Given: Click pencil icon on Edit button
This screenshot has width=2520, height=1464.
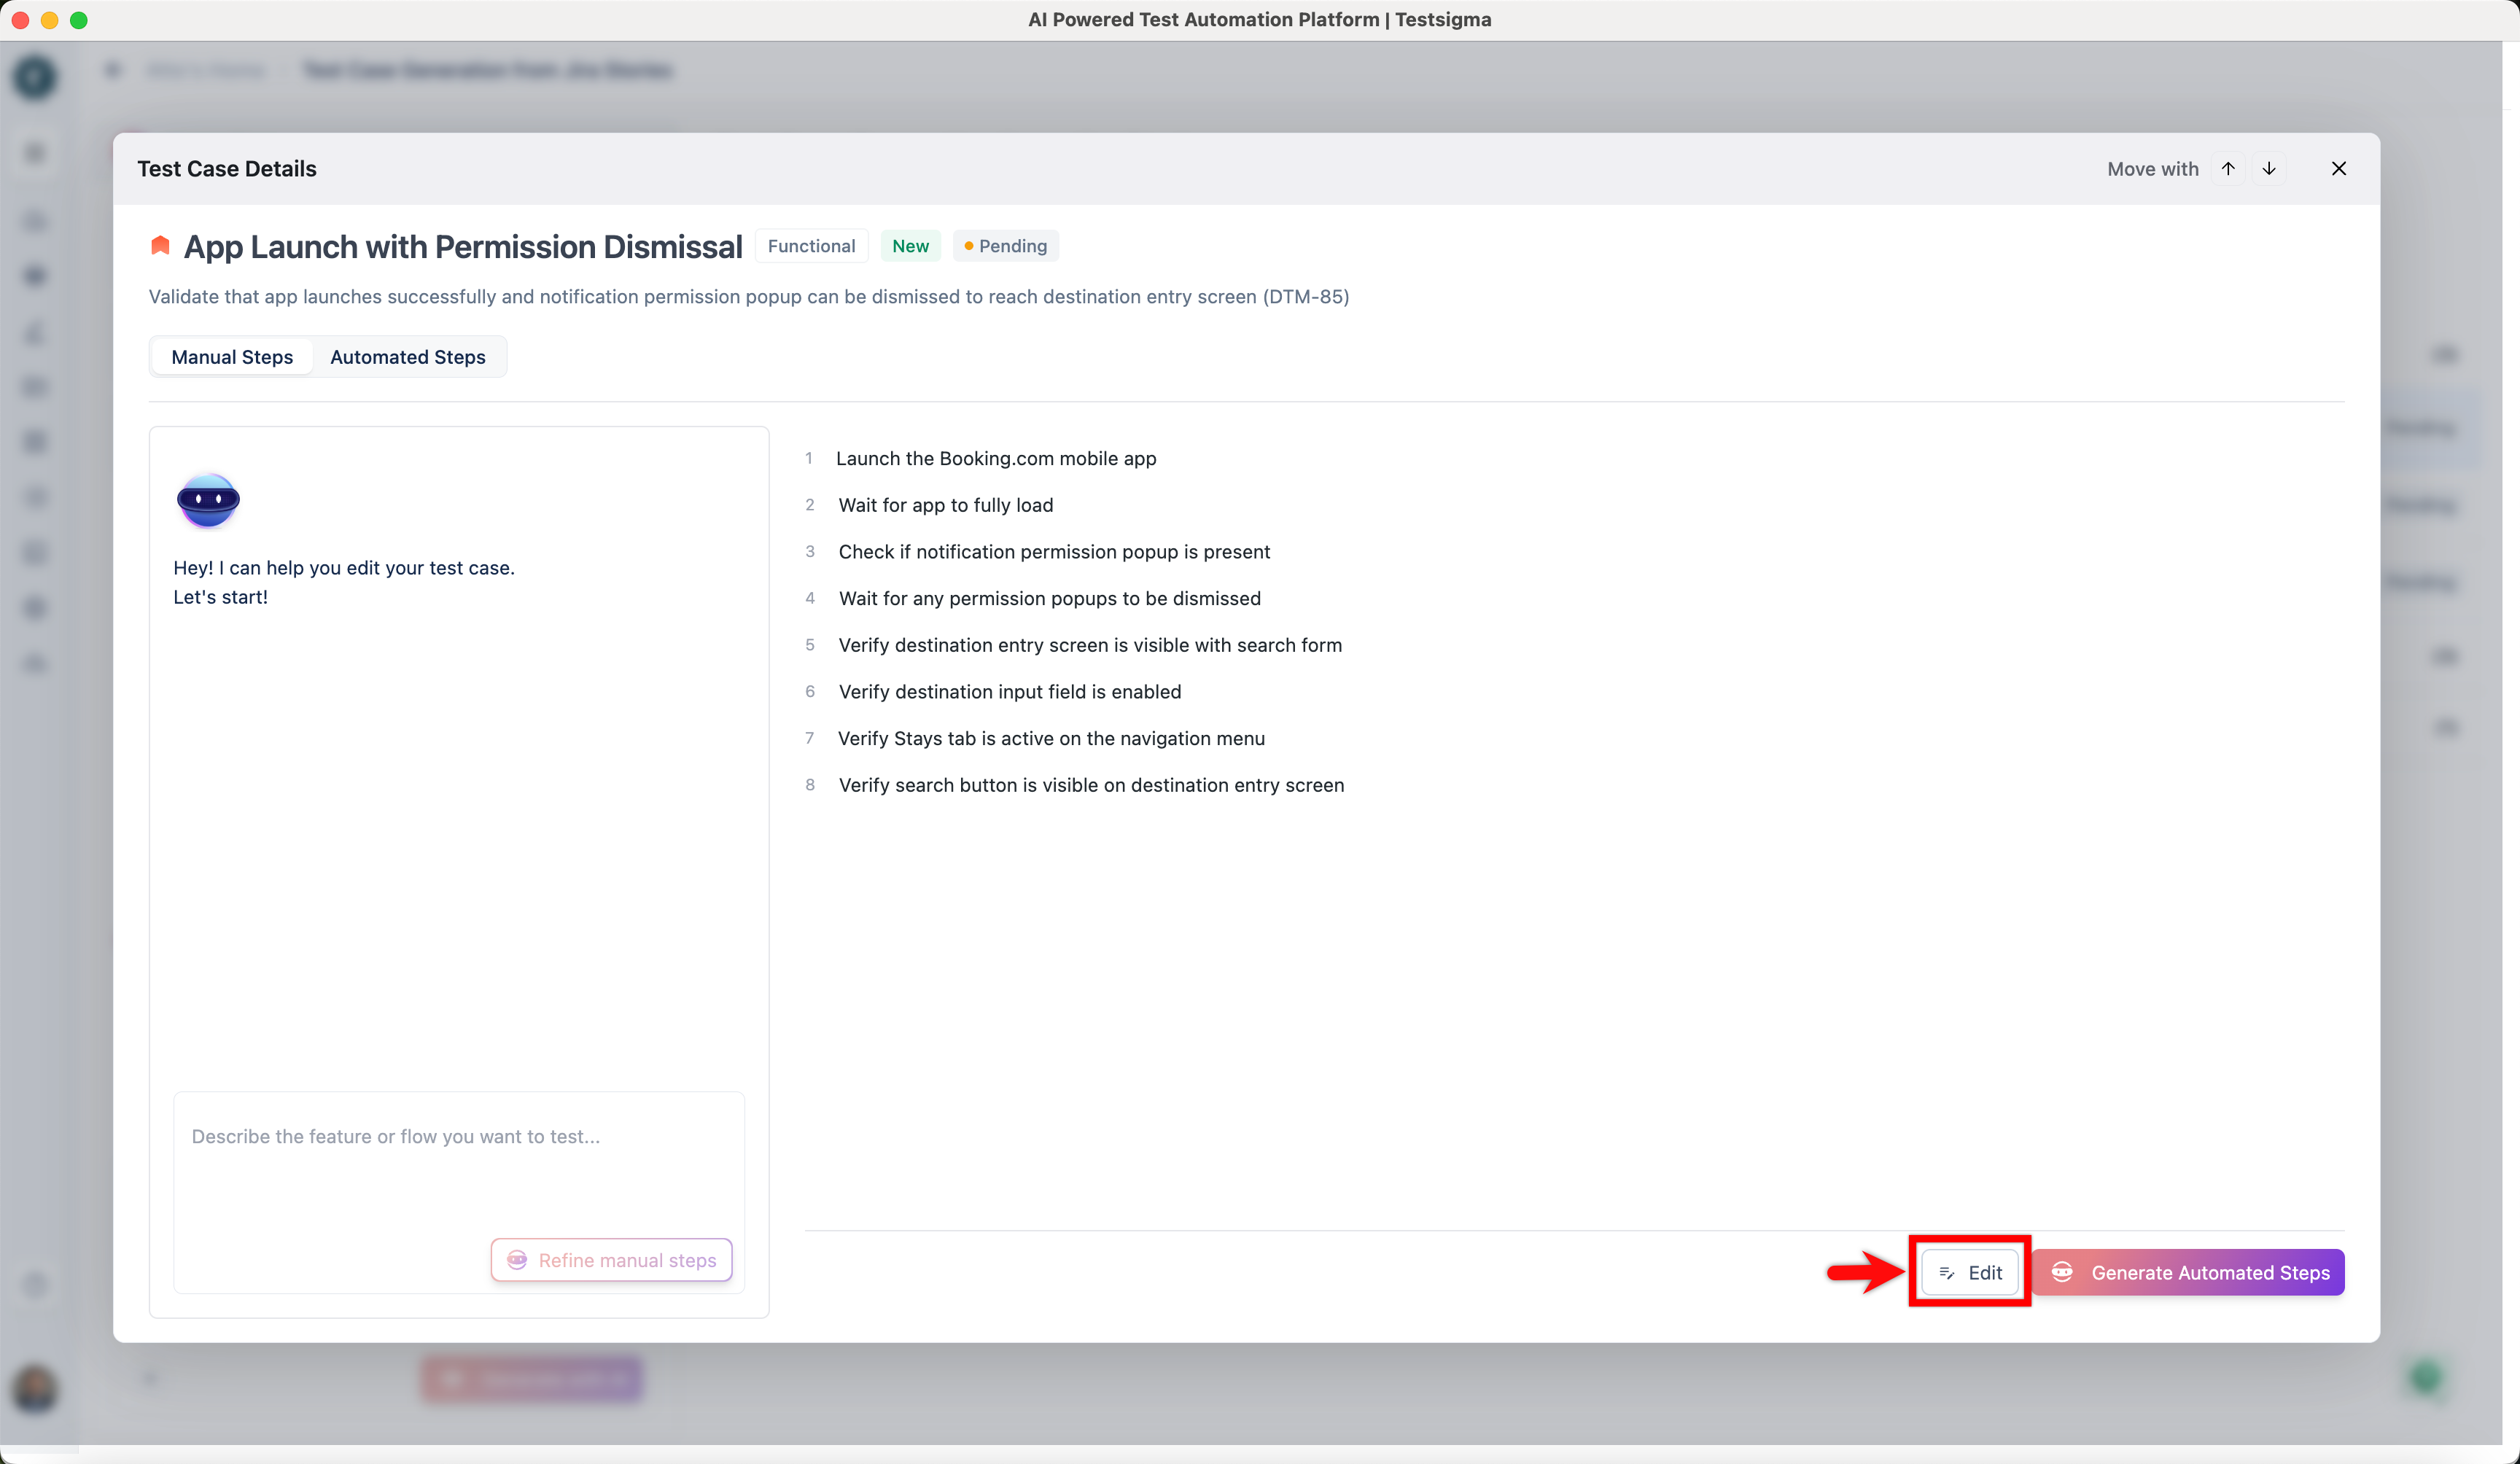Looking at the screenshot, I should pos(1946,1273).
